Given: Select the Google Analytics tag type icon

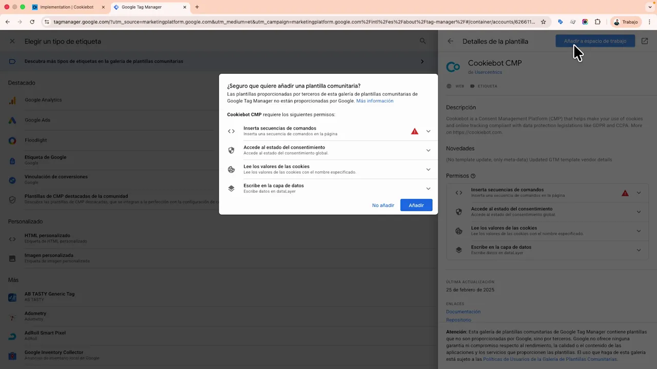Looking at the screenshot, I should (x=12, y=100).
